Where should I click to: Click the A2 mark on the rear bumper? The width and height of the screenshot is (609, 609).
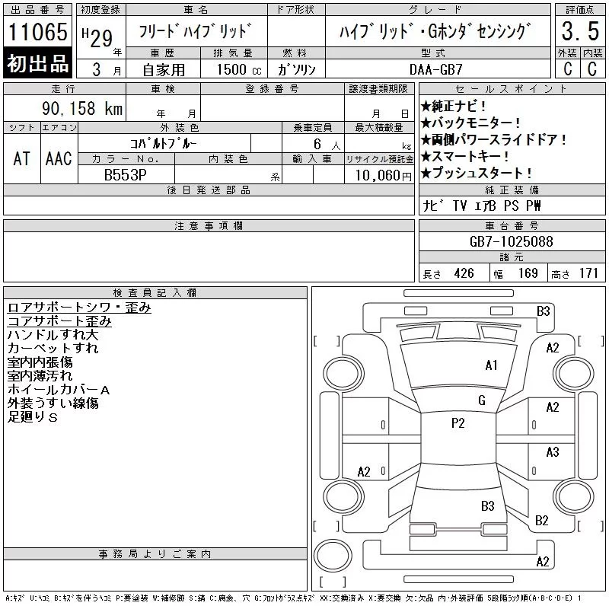pyautogui.click(x=542, y=562)
